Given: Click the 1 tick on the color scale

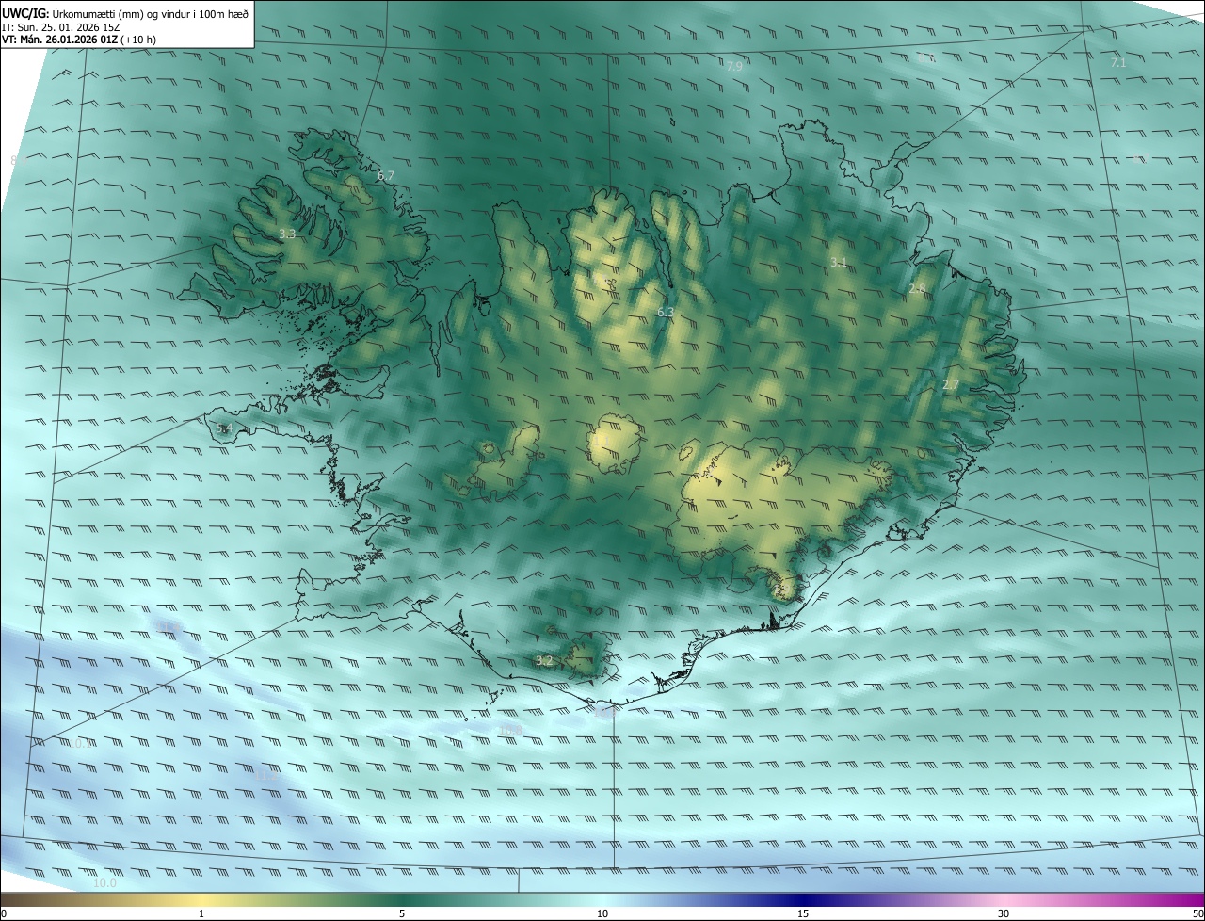Looking at the screenshot, I should [201, 913].
